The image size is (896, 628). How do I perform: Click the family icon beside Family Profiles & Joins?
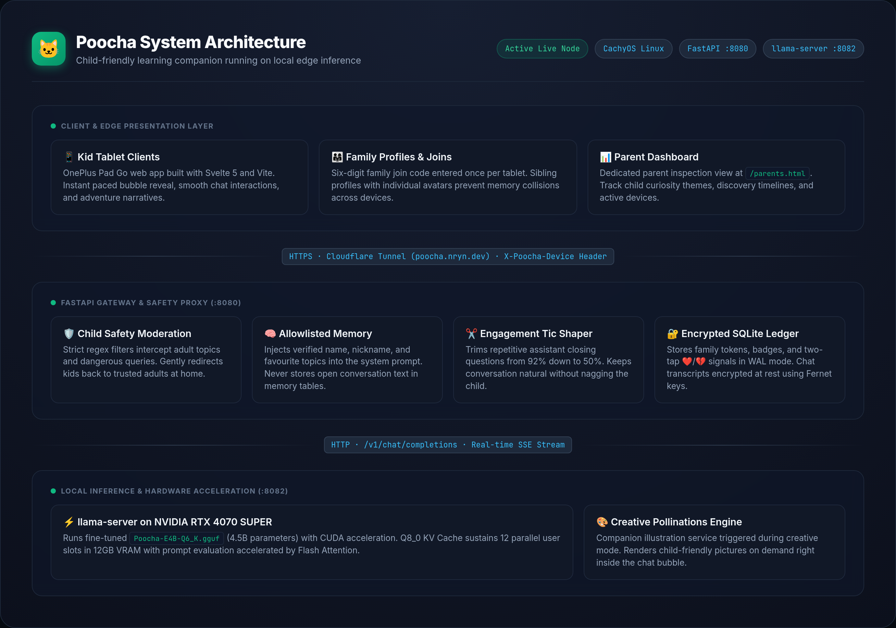pyautogui.click(x=337, y=157)
